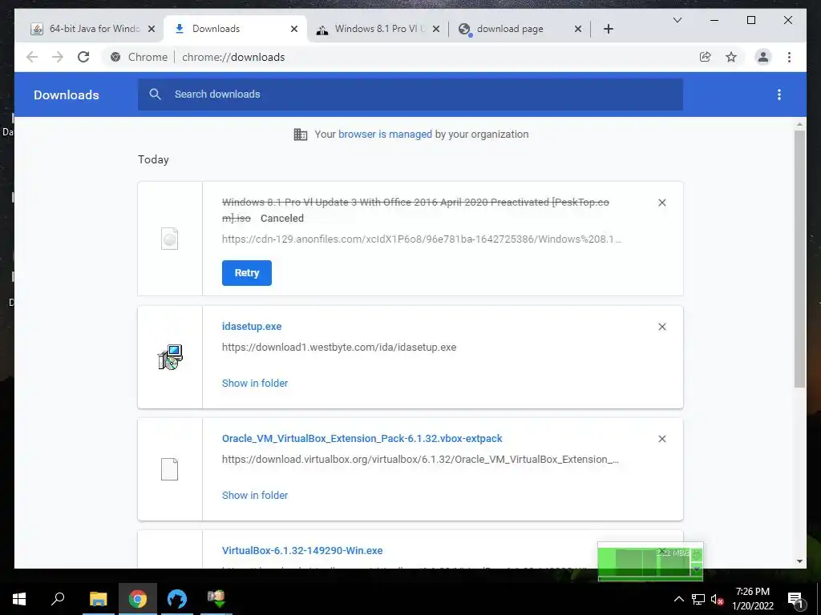The height and width of the screenshot is (615, 821).
Task: Open the Chrome profile avatar
Action: 763,57
